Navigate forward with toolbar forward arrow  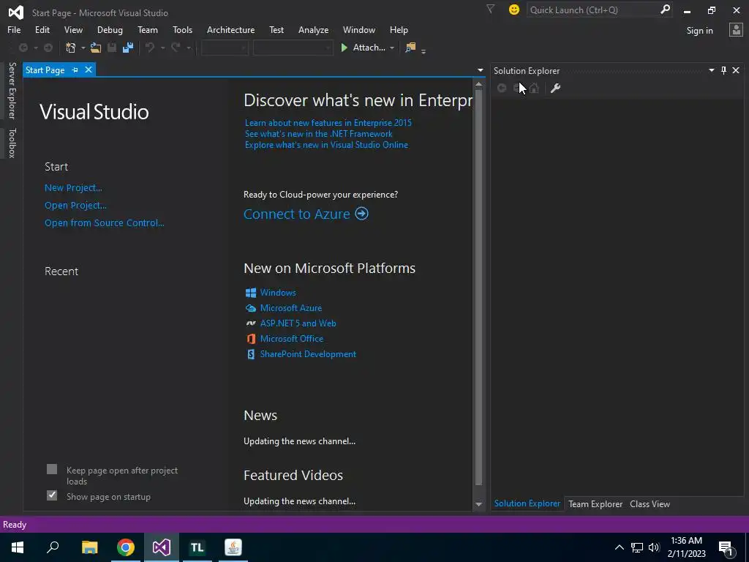[x=48, y=48]
